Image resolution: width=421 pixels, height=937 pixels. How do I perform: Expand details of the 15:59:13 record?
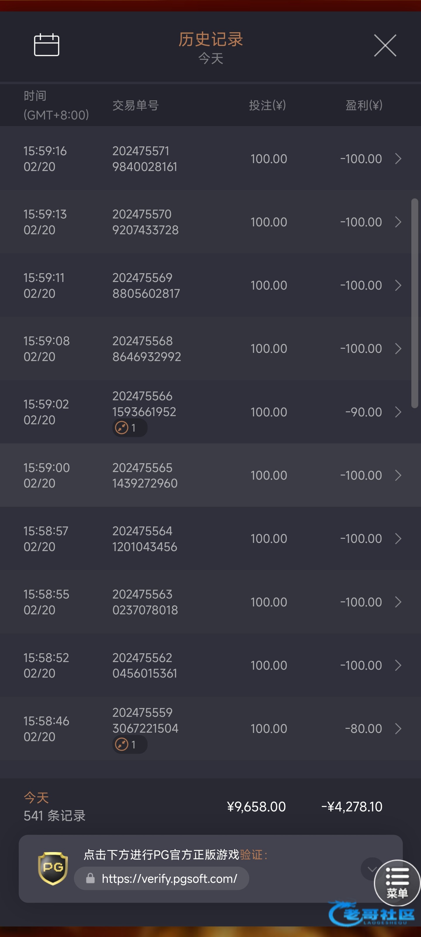[398, 222]
